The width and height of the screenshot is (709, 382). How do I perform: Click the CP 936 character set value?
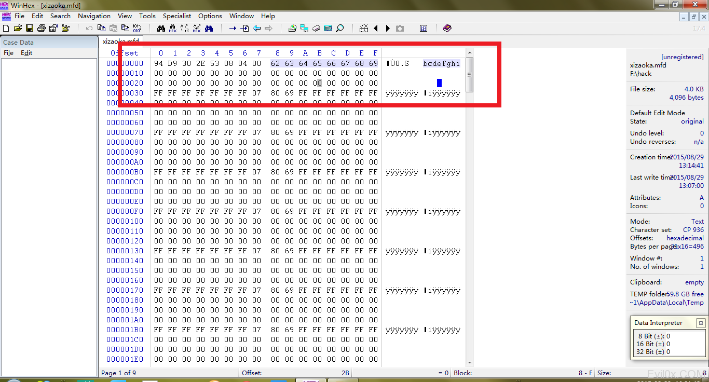(693, 229)
